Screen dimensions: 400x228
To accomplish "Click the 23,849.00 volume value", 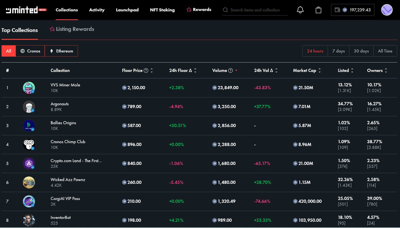I will pos(225,88).
